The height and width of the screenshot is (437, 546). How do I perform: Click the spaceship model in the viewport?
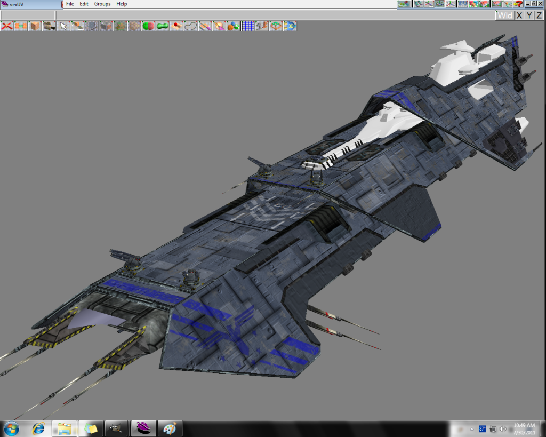(278, 223)
